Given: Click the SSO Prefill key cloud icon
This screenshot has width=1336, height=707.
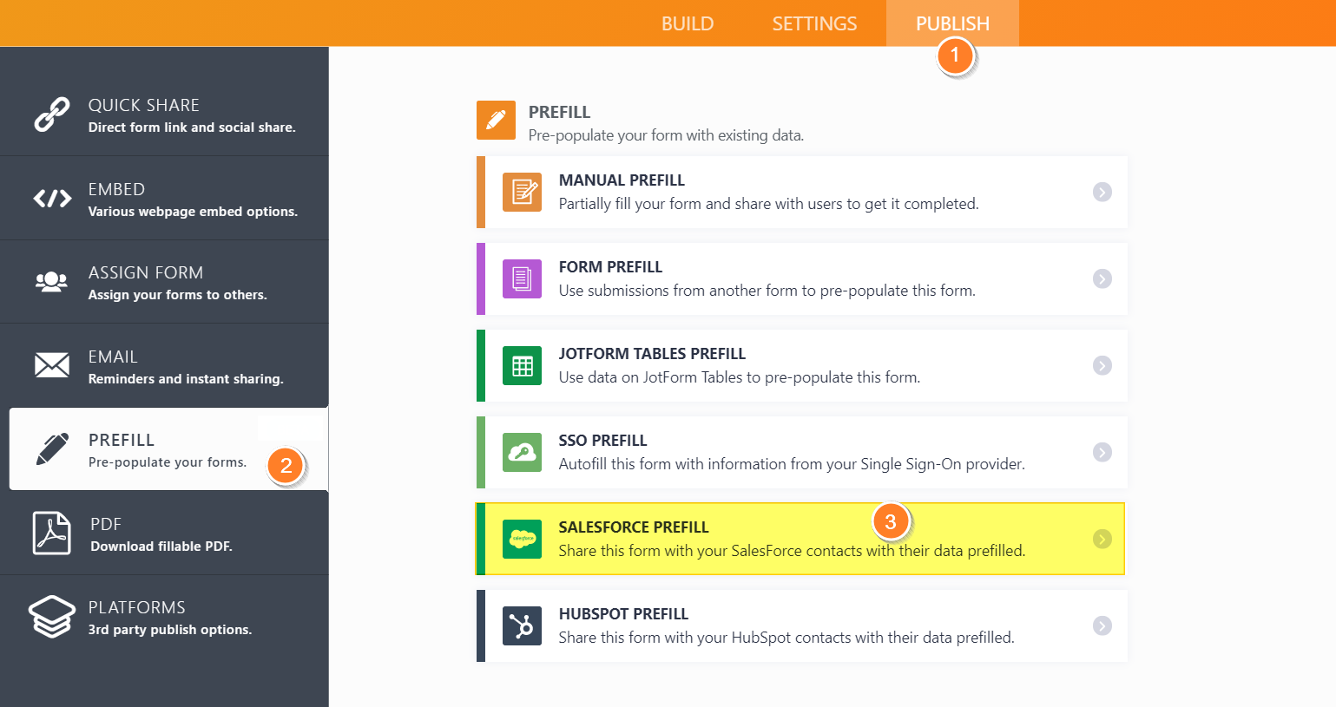Looking at the screenshot, I should (522, 452).
